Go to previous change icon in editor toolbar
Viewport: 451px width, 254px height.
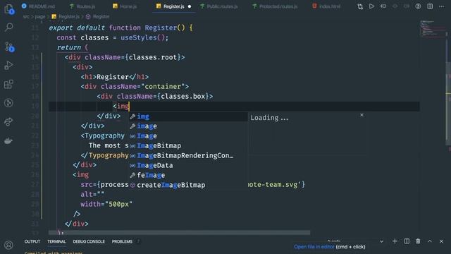coord(383,6)
